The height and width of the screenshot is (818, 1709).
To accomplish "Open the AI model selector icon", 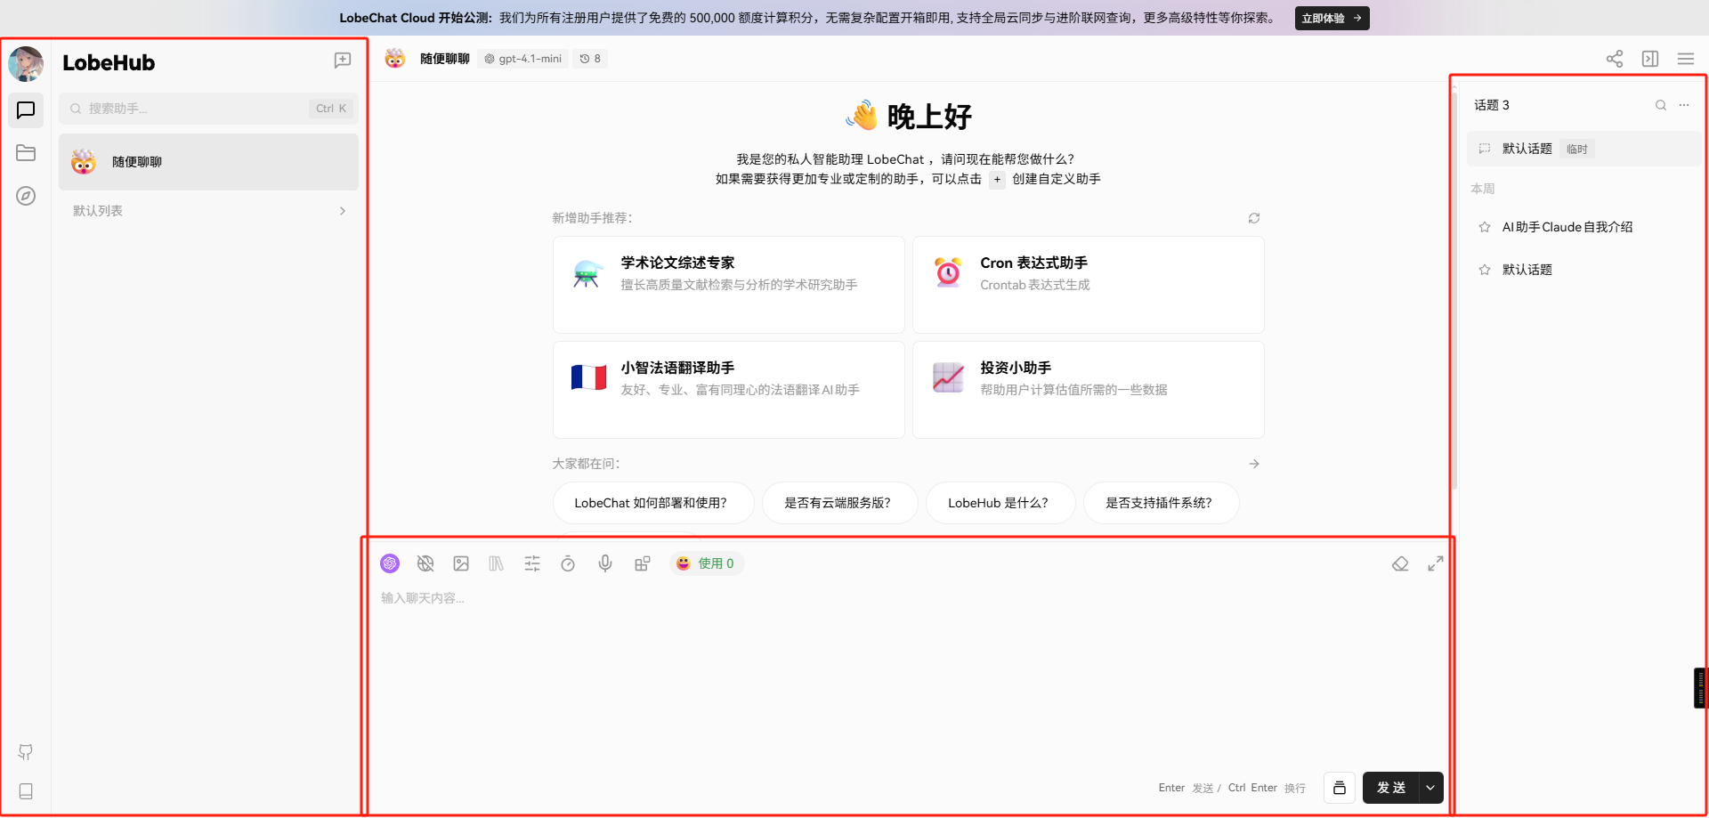I will 390,563.
